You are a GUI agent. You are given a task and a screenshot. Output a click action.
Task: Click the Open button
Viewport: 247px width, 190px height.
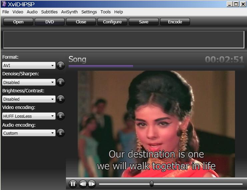(x=18, y=22)
